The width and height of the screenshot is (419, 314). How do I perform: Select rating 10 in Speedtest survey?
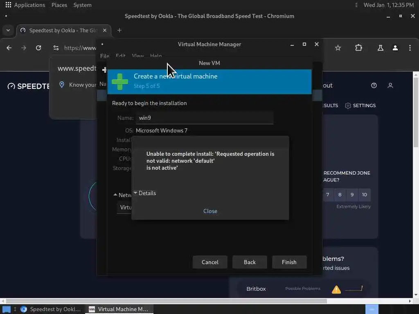click(365, 195)
